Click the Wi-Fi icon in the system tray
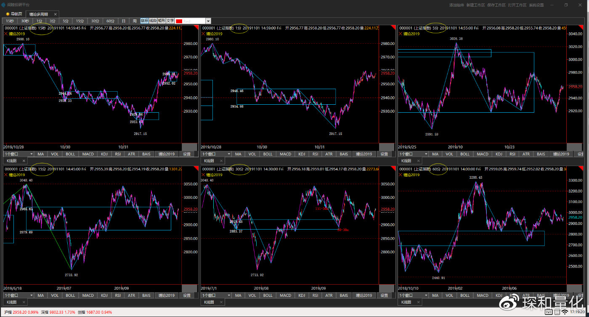 [564, 312]
